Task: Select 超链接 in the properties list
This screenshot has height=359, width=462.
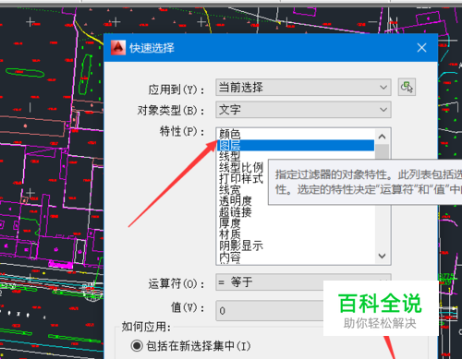Action: click(x=236, y=212)
